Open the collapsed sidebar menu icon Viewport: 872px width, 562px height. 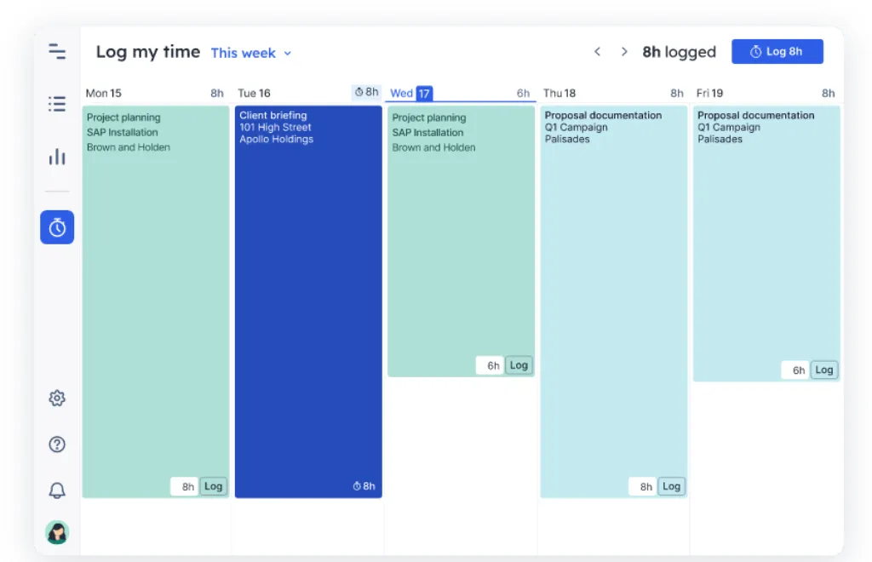(57, 52)
